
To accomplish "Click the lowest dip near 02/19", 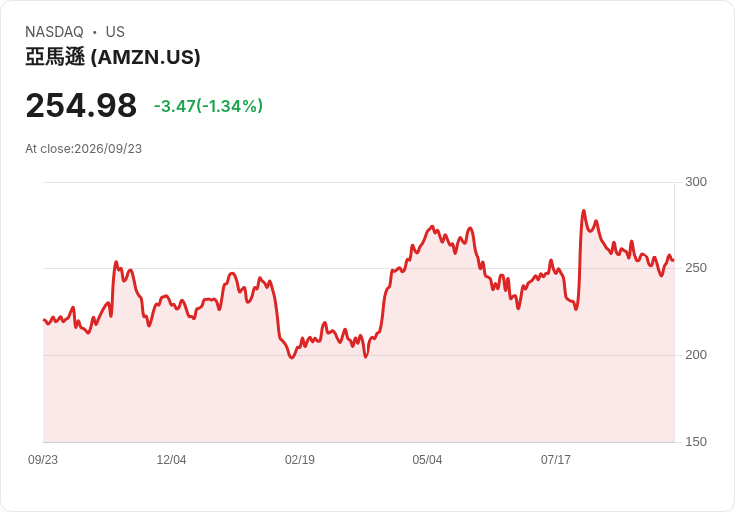I will (291, 358).
